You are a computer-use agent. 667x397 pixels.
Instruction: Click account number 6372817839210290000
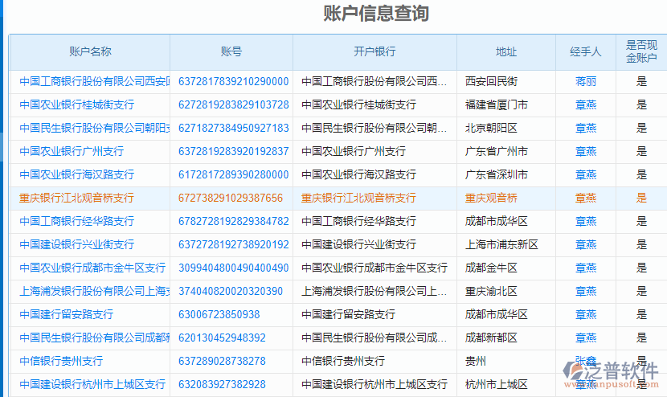pos(234,81)
